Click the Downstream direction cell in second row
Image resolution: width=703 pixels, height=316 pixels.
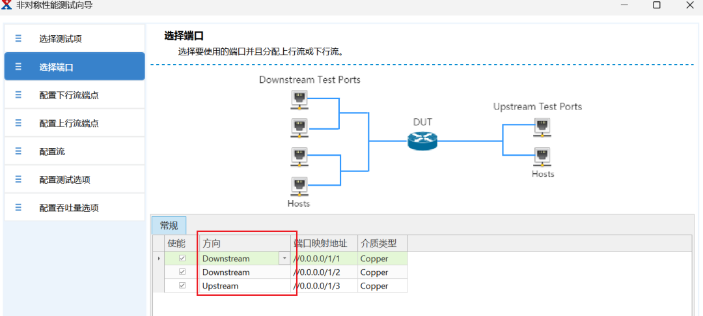(x=241, y=272)
